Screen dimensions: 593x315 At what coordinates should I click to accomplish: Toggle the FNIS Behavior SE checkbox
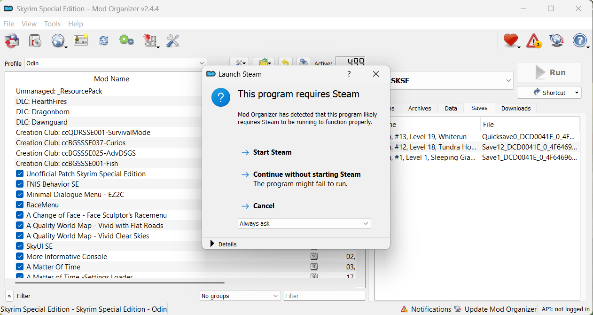[x=20, y=184]
